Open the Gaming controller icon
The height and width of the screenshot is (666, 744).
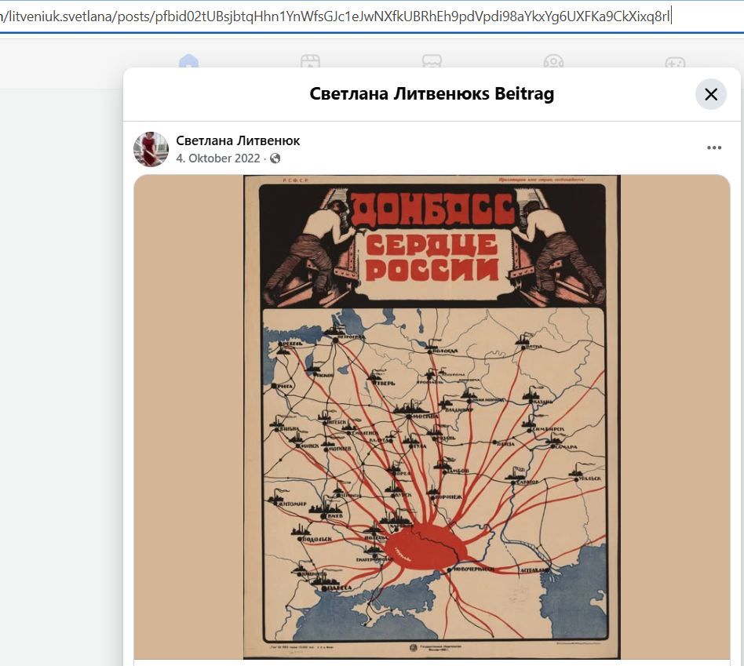(x=675, y=62)
